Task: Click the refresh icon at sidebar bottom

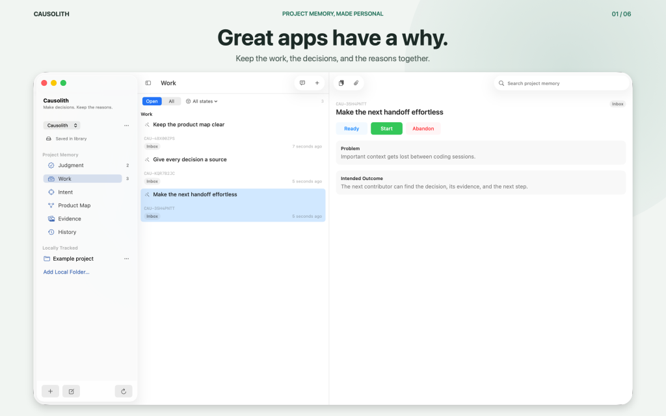Action: point(124,391)
